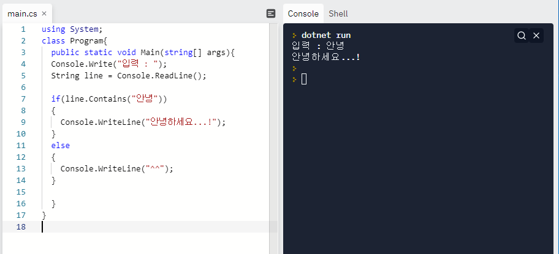Click the 'else' keyword line
Viewport: 559px width, 254px height.
coord(61,146)
